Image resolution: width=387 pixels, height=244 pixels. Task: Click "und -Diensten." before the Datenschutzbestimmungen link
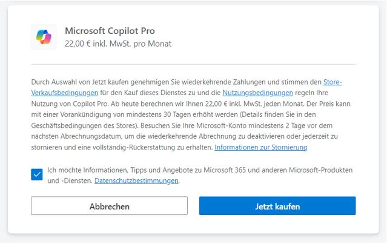click(70, 180)
